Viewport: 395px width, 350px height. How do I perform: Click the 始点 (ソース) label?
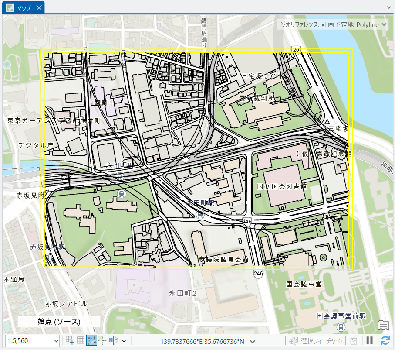(59, 322)
